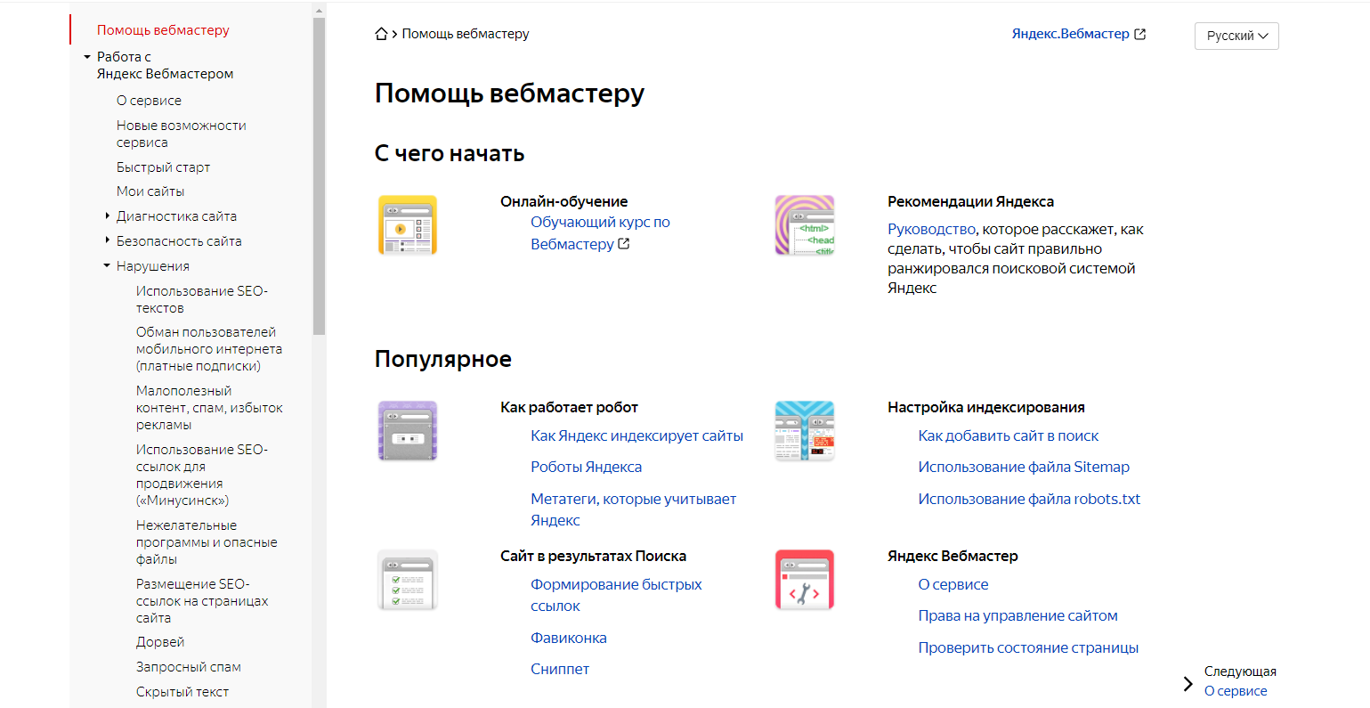This screenshot has width=1370, height=708.
Task: Open Мои сайты sidebar item
Action: (150, 191)
